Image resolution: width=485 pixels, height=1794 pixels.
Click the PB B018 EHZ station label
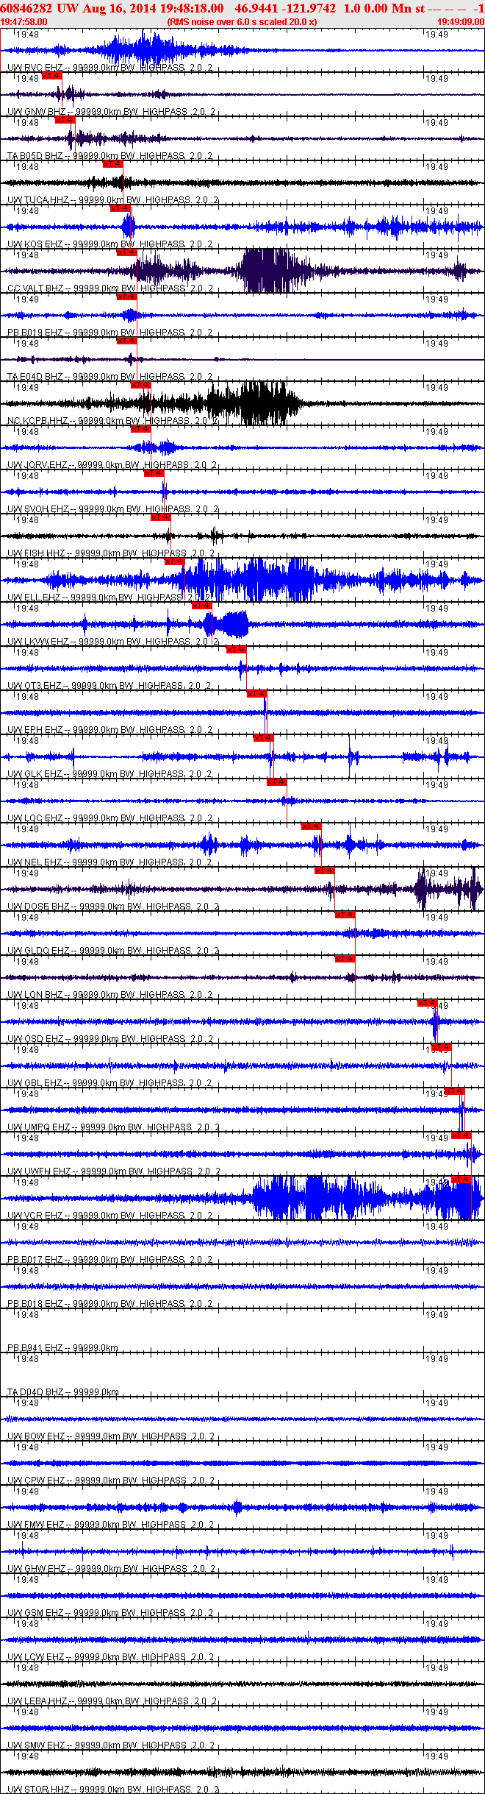click(35, 1304)
